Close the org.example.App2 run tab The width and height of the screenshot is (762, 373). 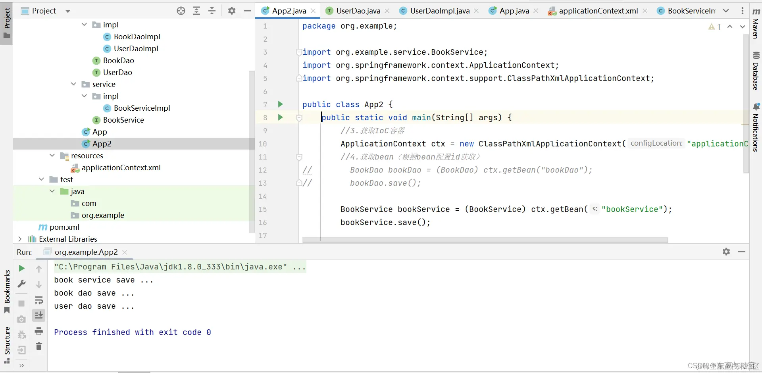tap(125, 252)
